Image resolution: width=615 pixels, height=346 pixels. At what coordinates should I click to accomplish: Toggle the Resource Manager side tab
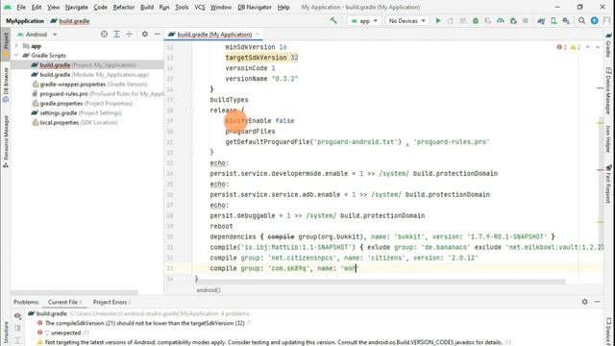[6, 141]
